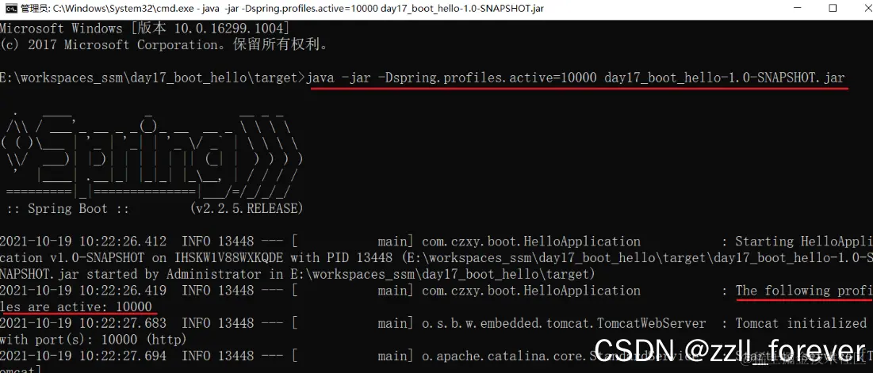The height and width of the screenshot is (373, 873).
Task: Click the timestamp 2021-10-19 10:22:27.683
Action: click(x=83, y=323)
